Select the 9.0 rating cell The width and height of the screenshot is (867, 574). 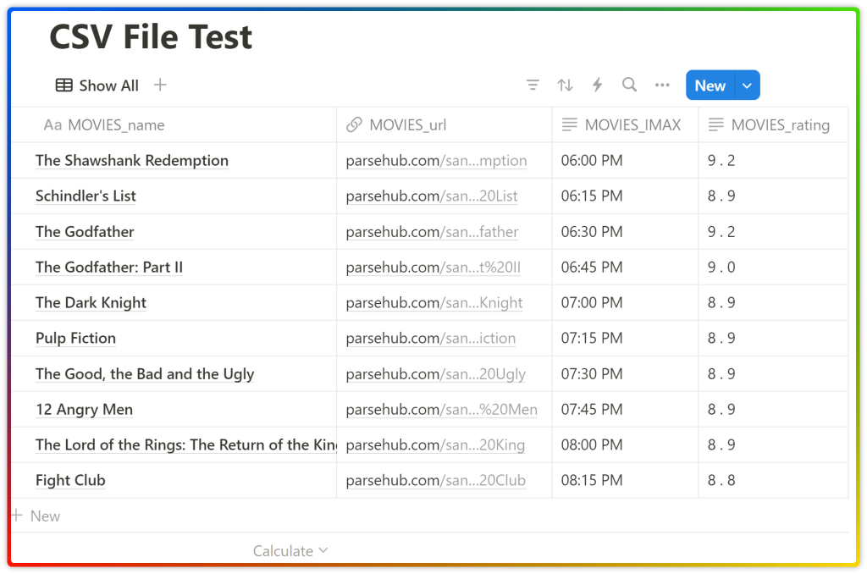point(773,267)
